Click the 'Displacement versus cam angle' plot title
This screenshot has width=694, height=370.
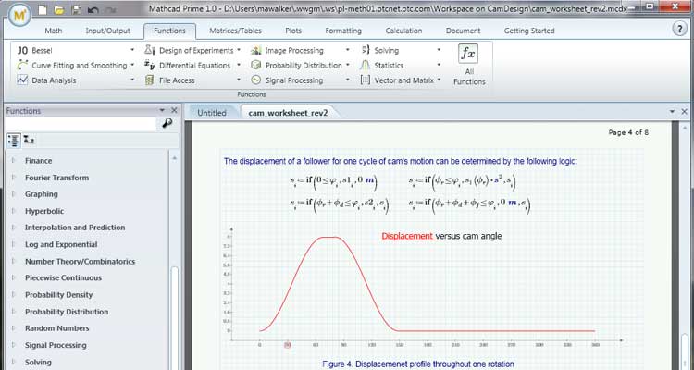point(441,237)
